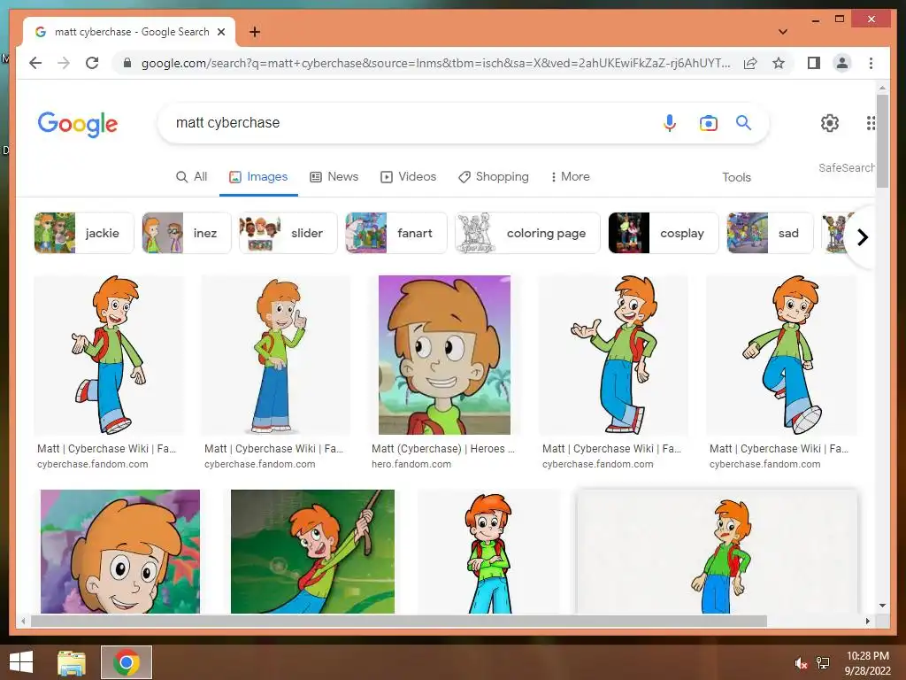The height and width of the screenshot is (680, 906).
Task: Switch to News results
Action: (x=334, y=177)
